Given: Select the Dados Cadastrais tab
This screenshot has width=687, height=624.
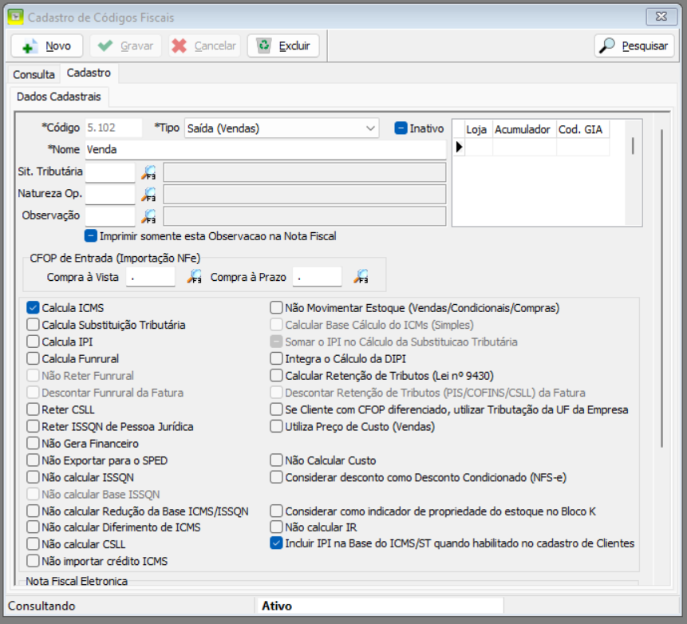Looking at the screenshot, I should [x=59, y=97].
